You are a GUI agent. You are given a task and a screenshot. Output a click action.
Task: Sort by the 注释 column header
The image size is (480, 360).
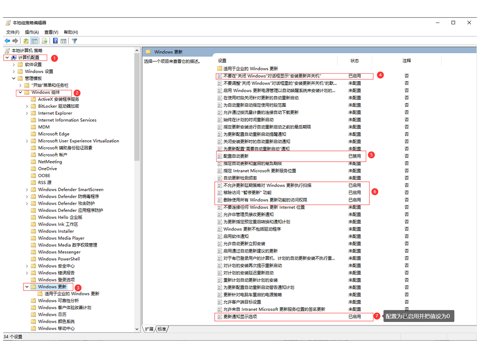[x=406, y=60]
